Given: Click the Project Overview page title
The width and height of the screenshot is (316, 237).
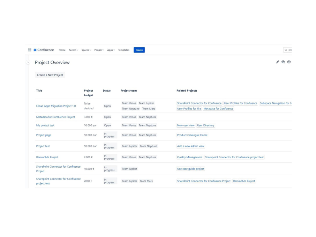Looking at the screenshot, I should pos(52,62).
